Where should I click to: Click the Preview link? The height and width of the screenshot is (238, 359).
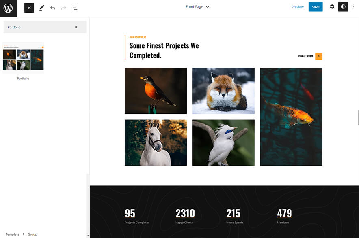pyautogui.click(x=298, y=7)
